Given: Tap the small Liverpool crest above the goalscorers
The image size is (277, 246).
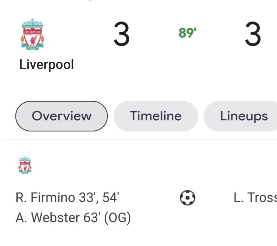Looking at the screenshot, I should click(x=25, y=165).
